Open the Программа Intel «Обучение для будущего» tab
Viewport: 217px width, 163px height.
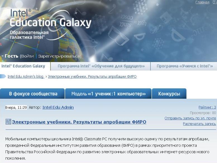[x=101, y=66]
